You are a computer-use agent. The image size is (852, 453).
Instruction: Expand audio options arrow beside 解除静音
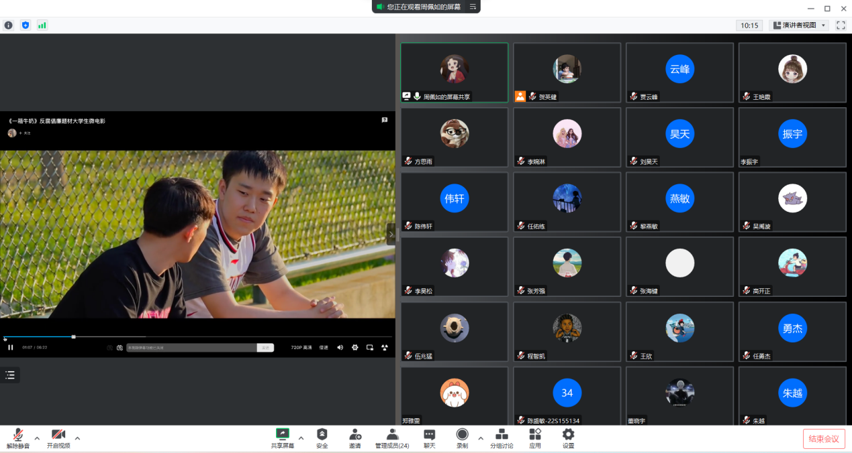pyautogui.click(x=37, y=438)
